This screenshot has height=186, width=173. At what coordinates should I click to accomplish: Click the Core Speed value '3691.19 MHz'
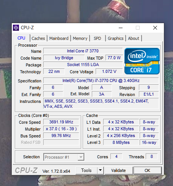61,122
